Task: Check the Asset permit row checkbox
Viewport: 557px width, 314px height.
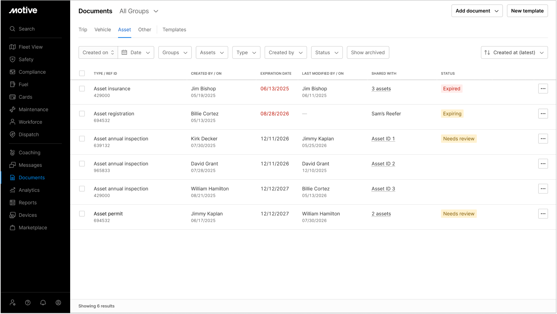Action: point(82,214)
